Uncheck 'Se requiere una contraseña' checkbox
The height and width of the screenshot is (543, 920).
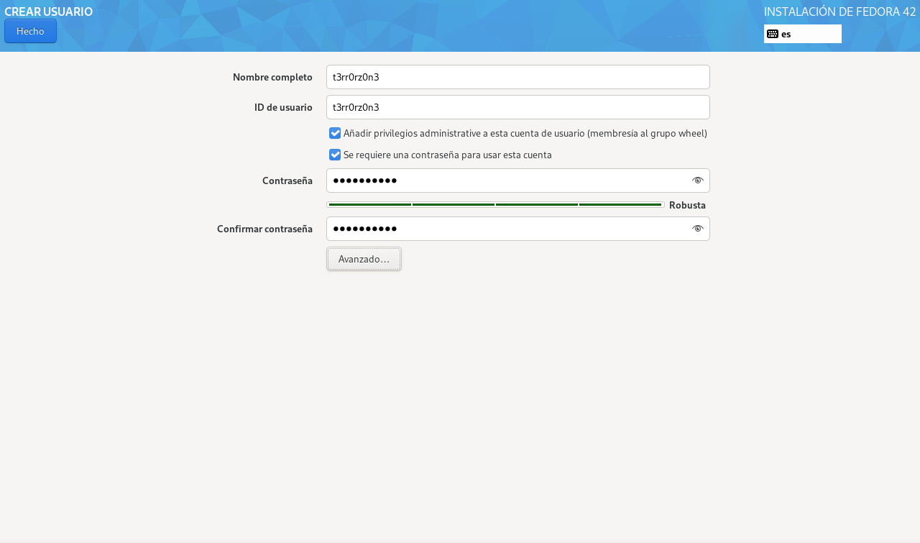pos(335,155)
